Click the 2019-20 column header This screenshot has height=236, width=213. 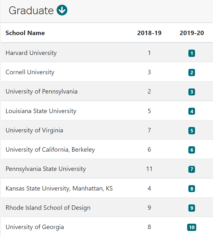tap(192, 33)
